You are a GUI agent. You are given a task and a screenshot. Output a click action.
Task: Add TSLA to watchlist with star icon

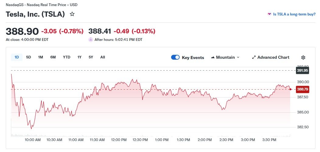[72, 14]
